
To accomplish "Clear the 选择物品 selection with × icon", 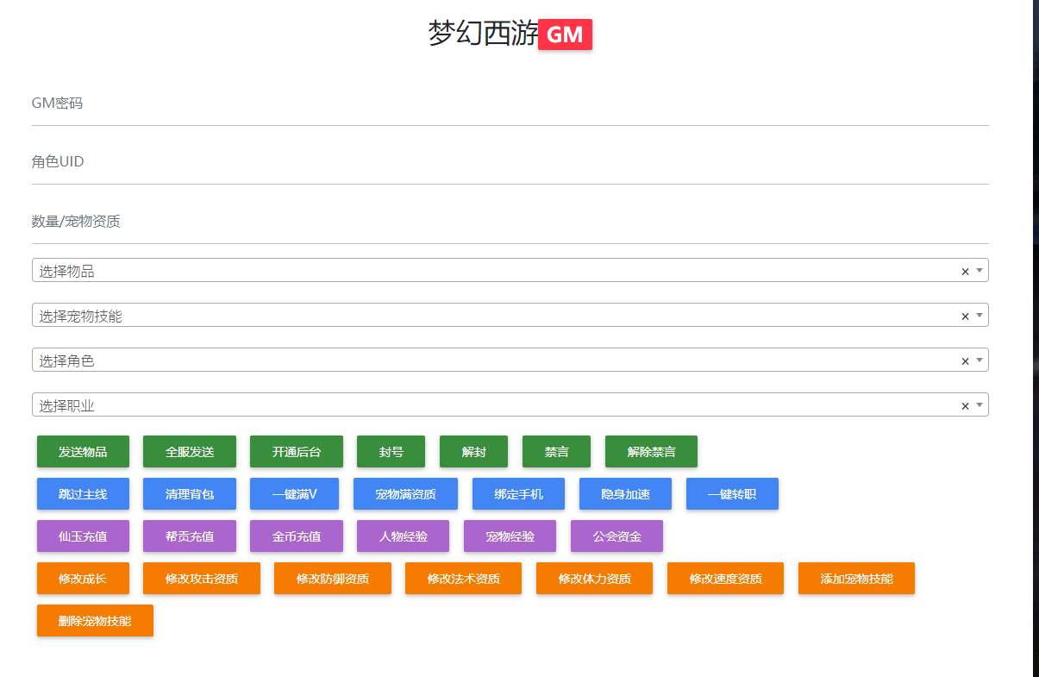I will pos(965,272).
